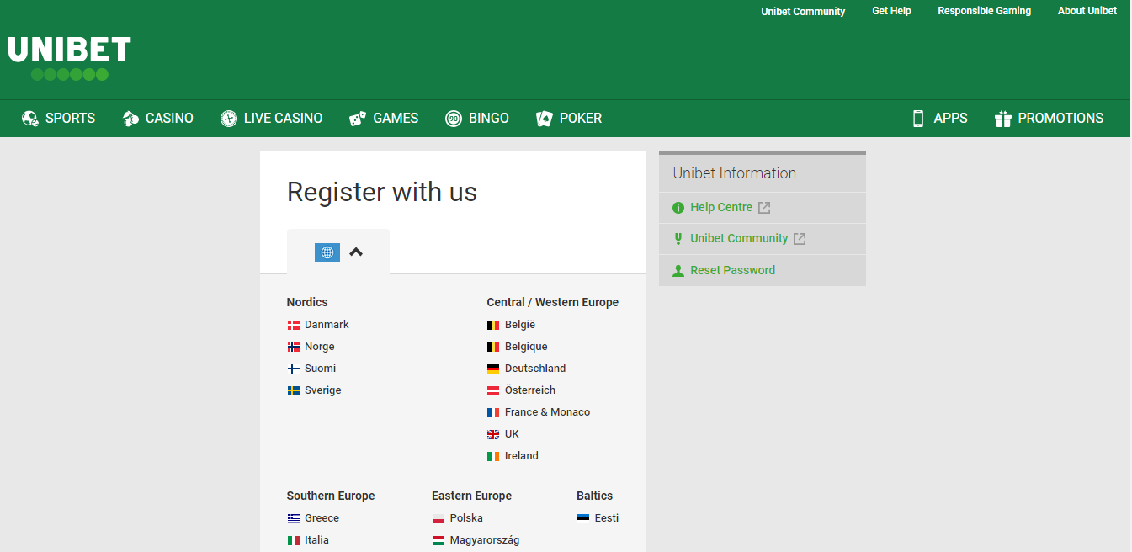The width and height of the screenshot is (1132, 552).
Task: Click the Live Casino roulette icon
Action: pos(229,119)
